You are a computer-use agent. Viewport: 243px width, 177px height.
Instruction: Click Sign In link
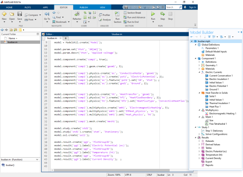(192, 7)
